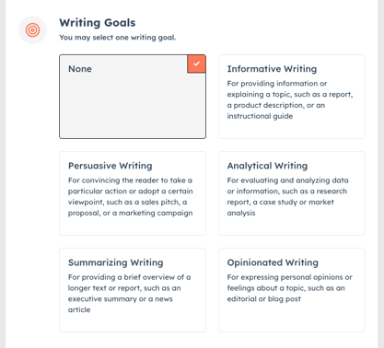Click the Summarizing Writing title text
The image size is (384, 348).
(x=116, y=262)
